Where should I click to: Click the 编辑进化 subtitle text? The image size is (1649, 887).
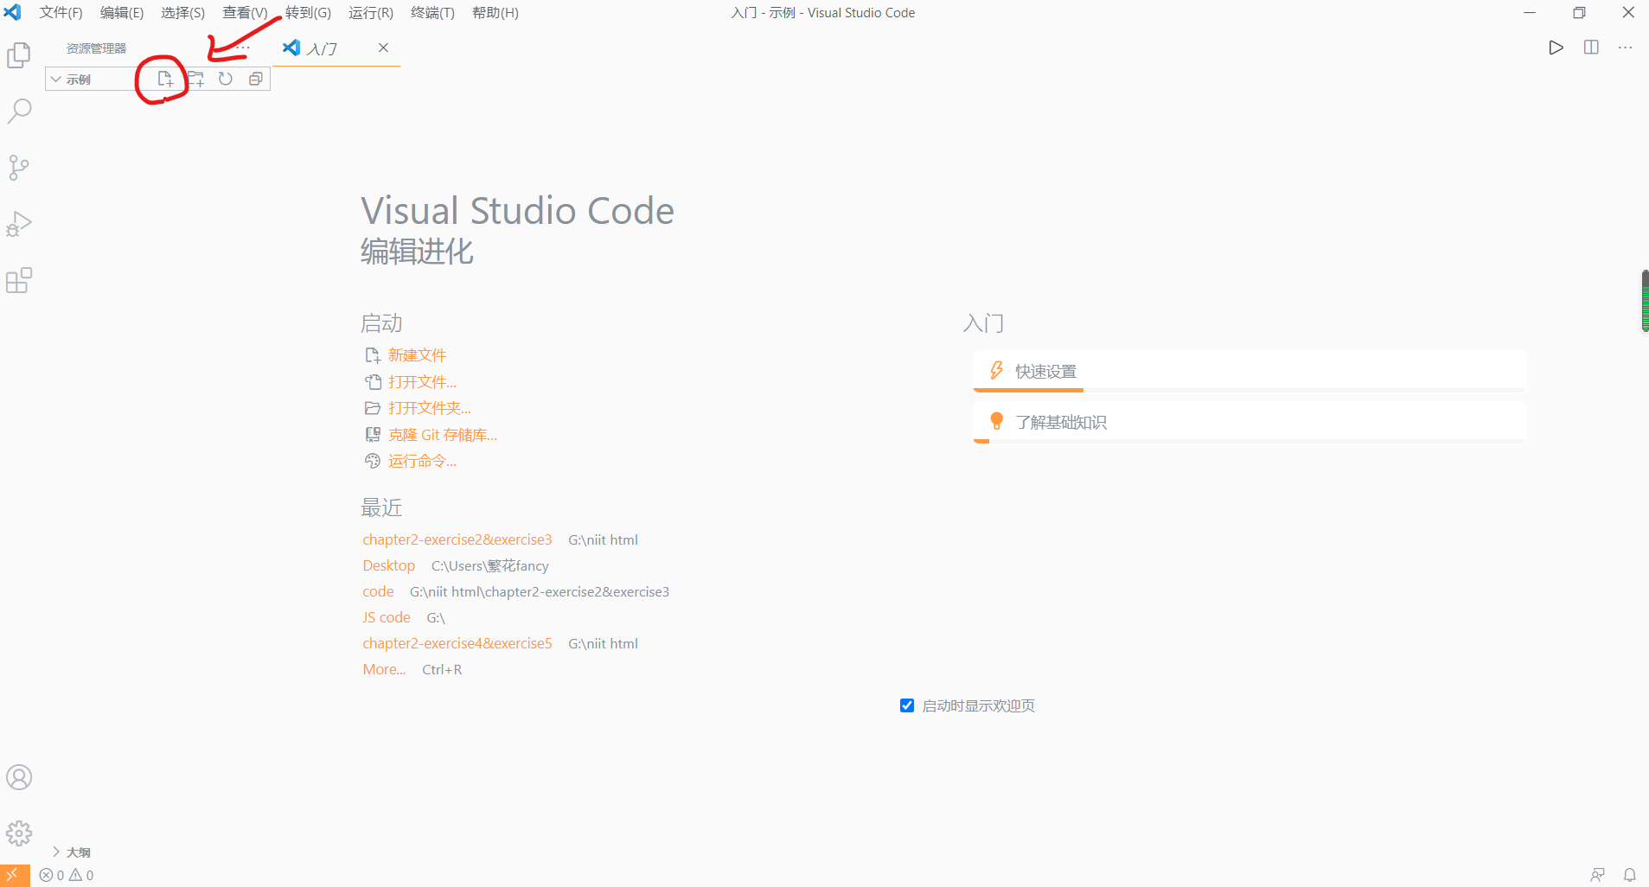[x=417, y=252]
